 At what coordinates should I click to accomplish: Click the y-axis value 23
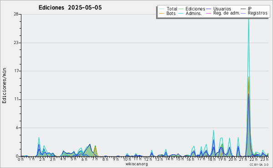[16, 43]
